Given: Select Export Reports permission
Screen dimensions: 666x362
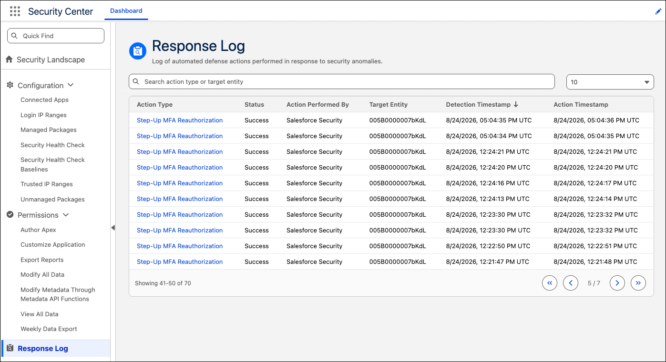Looking at the screenshot, I should [42, 260].
